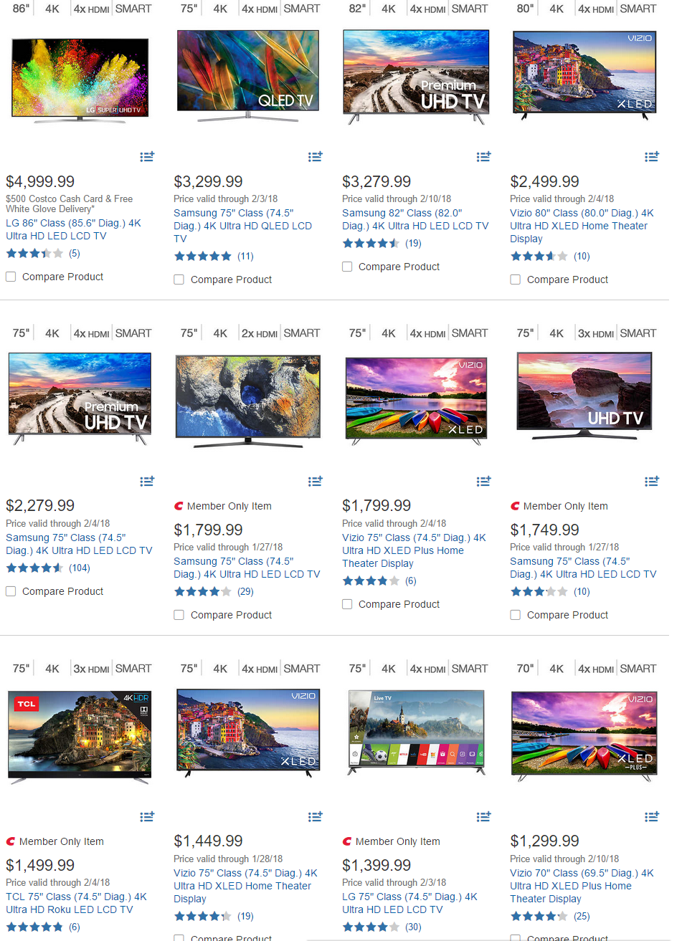Screen dimensions: 682x941
Task: Click add-to-list icon for Vizio 75" XLED Plus
Action: (x=484, y=481)
